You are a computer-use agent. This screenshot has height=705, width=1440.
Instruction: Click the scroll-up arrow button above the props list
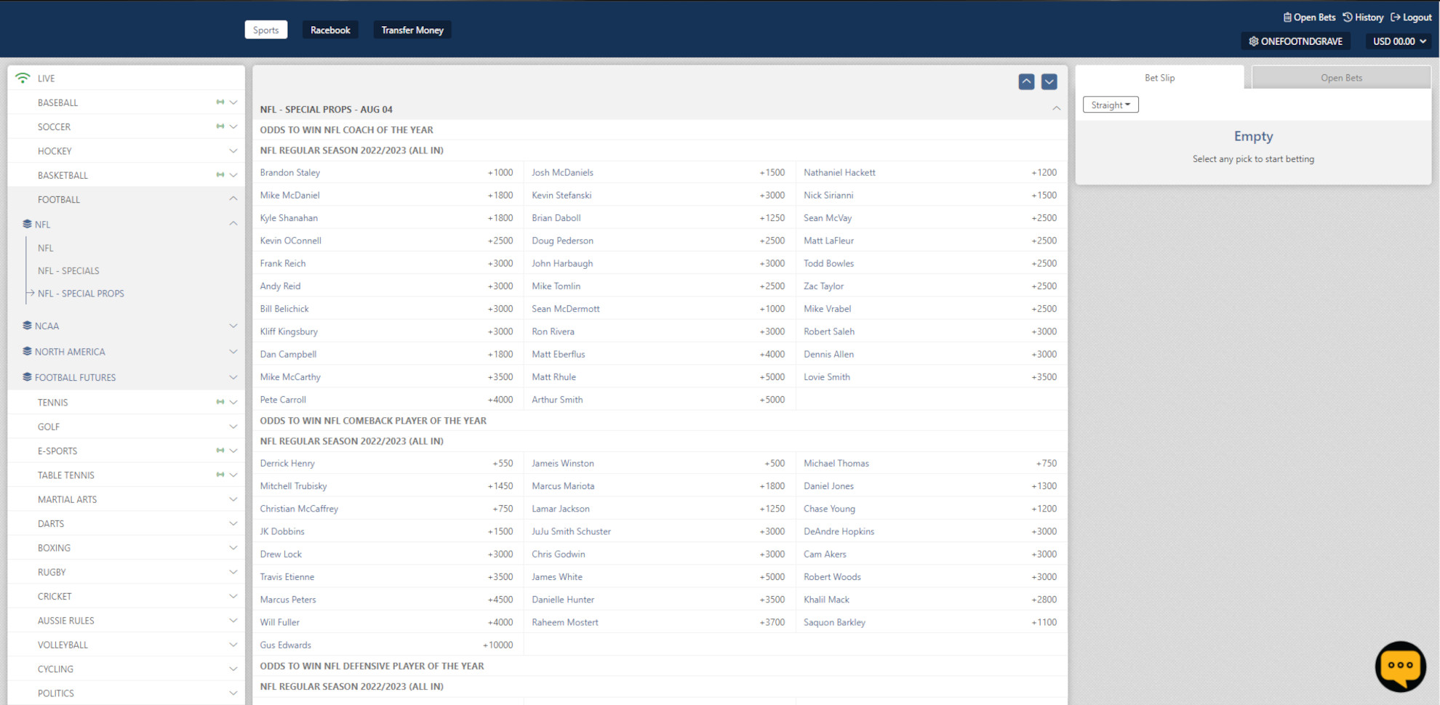[1026, 81]
